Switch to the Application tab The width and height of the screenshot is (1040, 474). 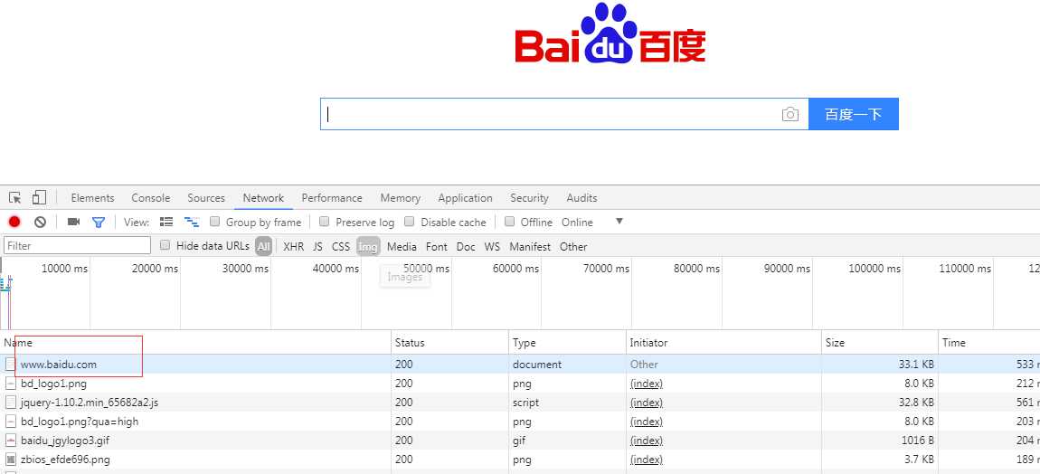click(465, 198)
